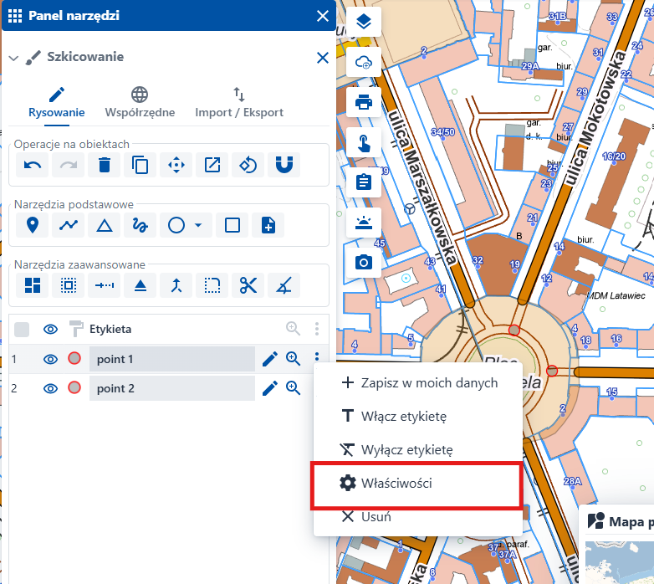Select the angle measurement tool

pyautogui.click(x=284, y=285)
